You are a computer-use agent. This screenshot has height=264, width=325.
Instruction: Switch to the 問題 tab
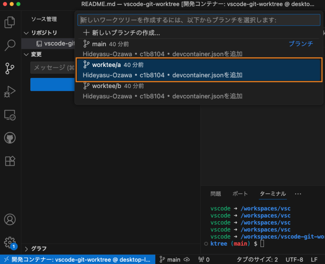point(216,194)
